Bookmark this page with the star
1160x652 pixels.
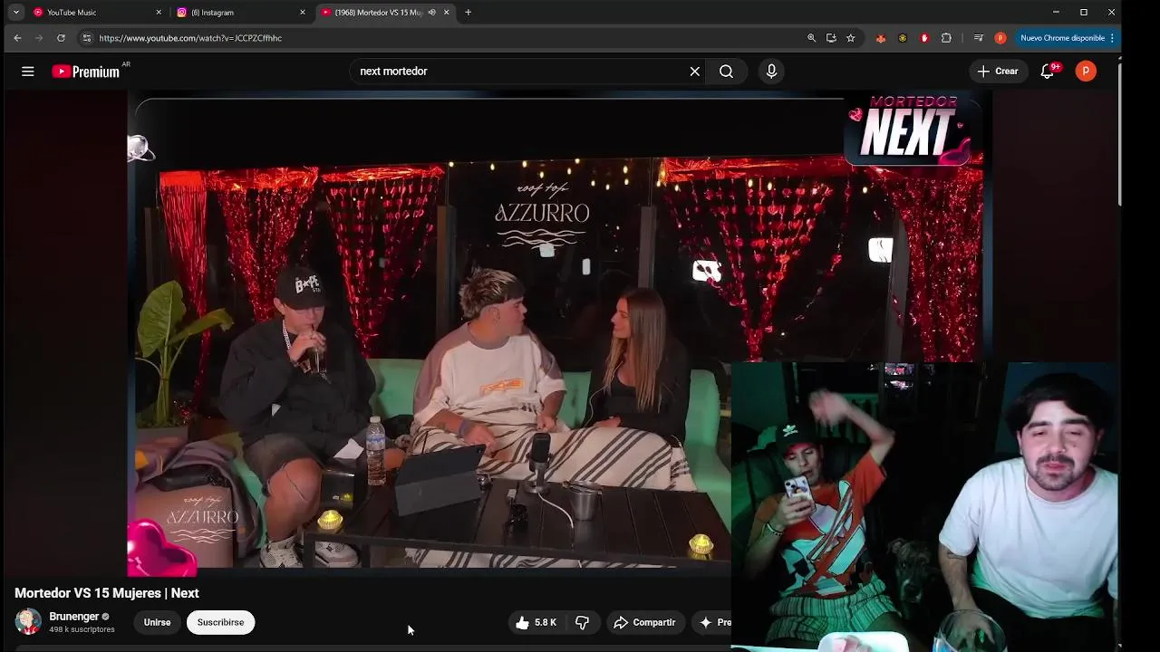pos(850,38)
